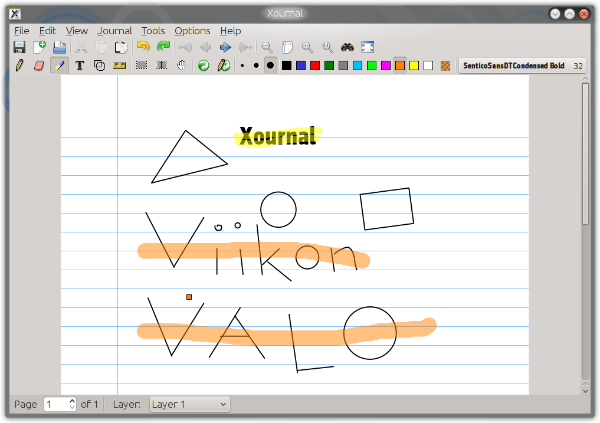
Task: Expand the Layer 1 dropdown
Action: [x=190, y=404]
